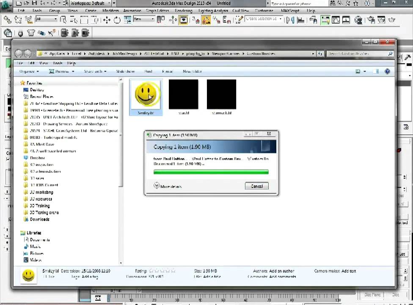413x305 pixels.
Task: Open the Rendering menu in 3ds Max
Action: [183, 11]
